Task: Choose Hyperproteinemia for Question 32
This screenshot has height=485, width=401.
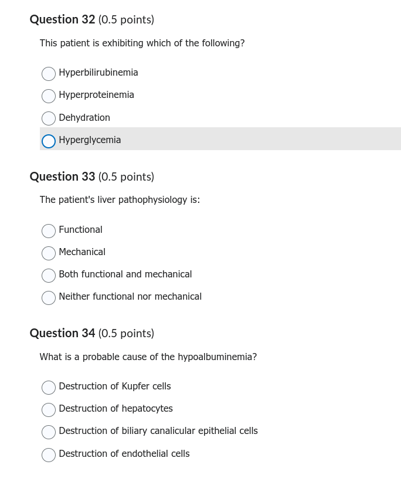Action: point(49,96)
